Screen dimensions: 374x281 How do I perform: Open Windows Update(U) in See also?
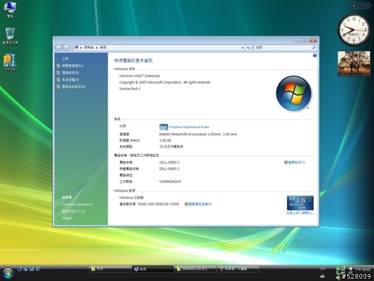[x=77, y=204]
